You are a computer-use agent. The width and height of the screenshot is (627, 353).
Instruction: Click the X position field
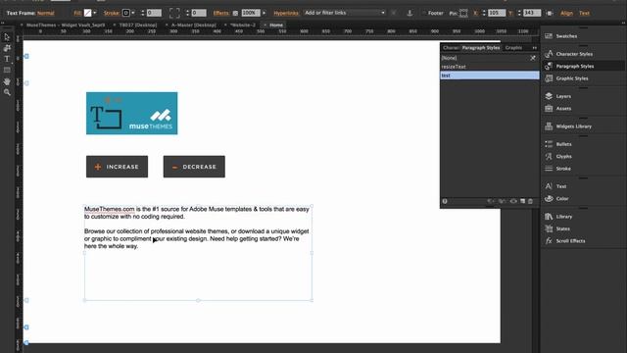pos(497,13)
